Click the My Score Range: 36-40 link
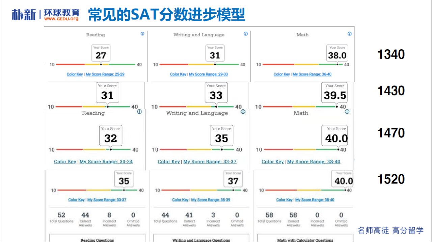Image resolution: width=432 pixels, height=242 pixels. (x=312, y=74)
